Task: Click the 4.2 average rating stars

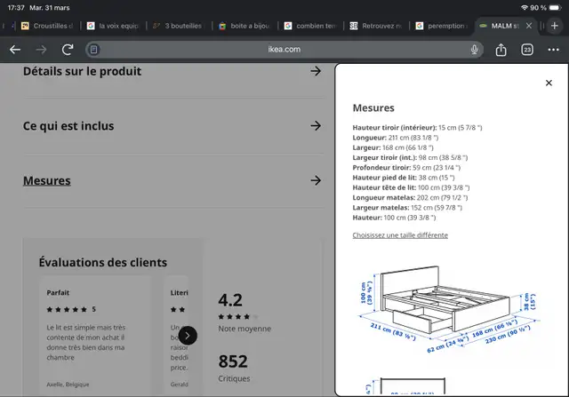Action: click(x=238, y=316)
